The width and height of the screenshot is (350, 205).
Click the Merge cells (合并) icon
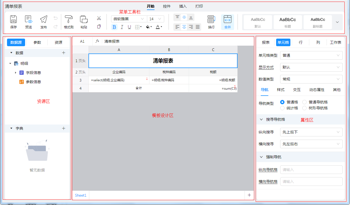[228, 20]
